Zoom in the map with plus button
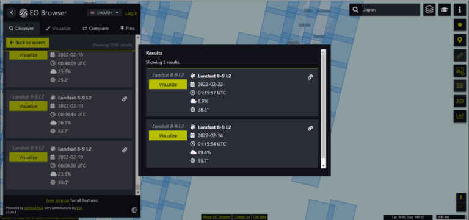This screenshot has height=220, width=469. point(461,197)
